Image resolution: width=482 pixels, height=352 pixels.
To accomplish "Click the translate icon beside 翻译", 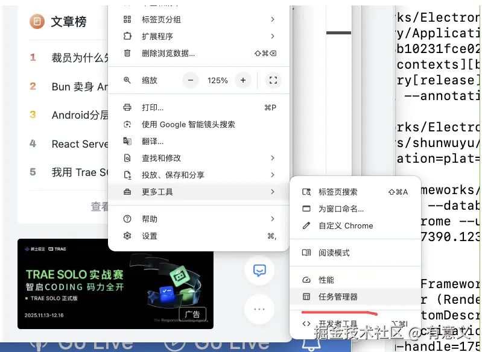I will coord(127,141).
